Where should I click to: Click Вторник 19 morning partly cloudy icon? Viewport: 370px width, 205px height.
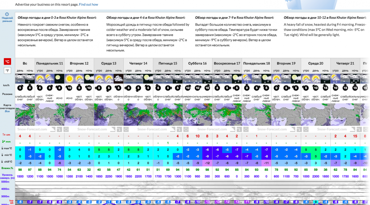277,78
